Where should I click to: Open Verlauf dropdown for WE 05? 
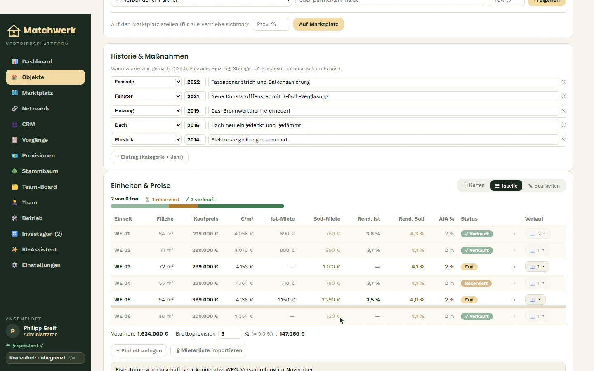(x=535, y=300)
